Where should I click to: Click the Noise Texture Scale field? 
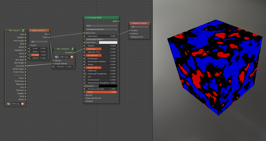39,48
